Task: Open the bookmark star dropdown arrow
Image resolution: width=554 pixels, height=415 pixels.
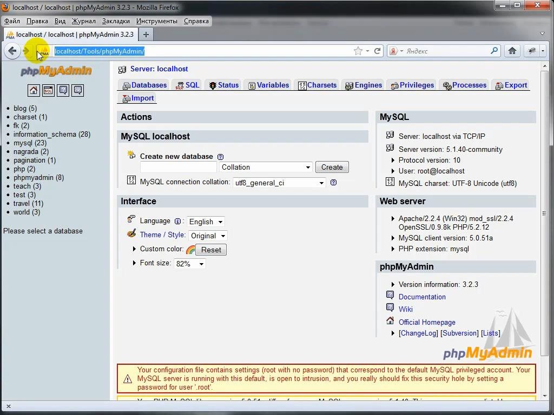Action: point(367,51)
